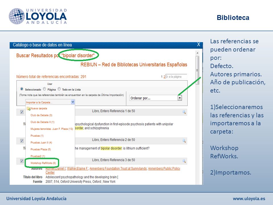
Task: Click the Ir a la página field
Action: click(x=176, y=77)
